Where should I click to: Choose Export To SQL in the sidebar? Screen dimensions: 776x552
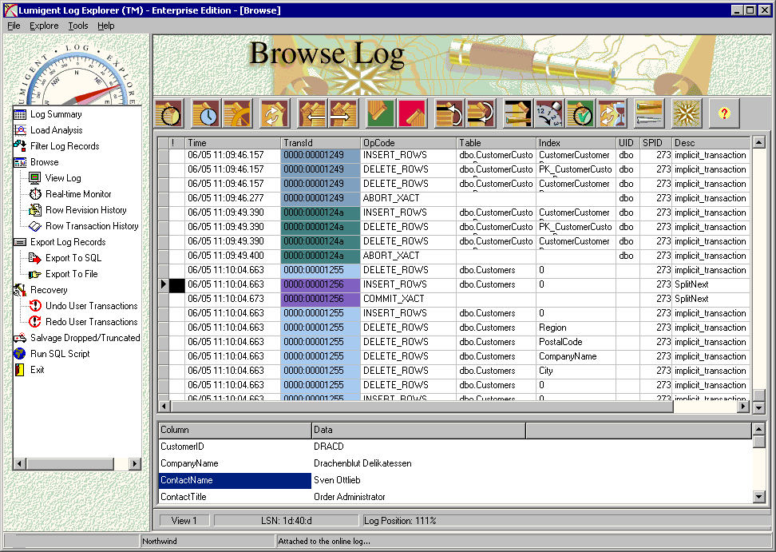tap(73, 258)
